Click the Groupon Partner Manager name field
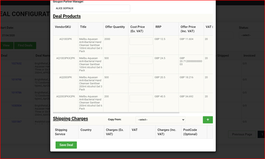This screenshot has height=159, width=265. 91,8
